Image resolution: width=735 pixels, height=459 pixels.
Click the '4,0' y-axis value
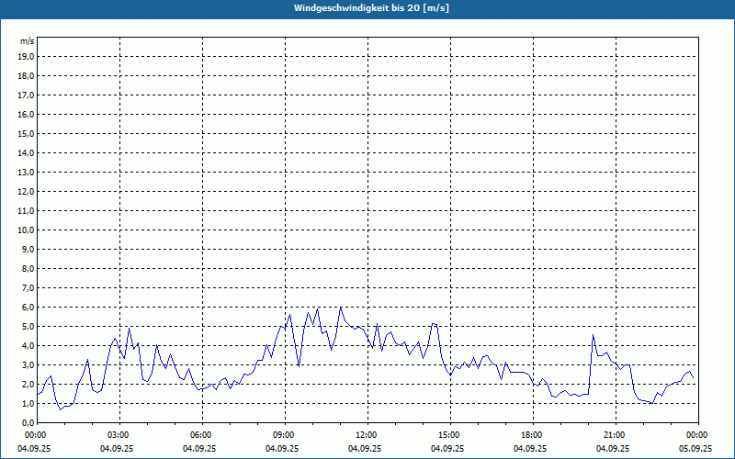28,346
